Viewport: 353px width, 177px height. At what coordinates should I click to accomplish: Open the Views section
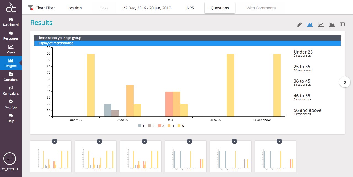pyautogui.click(x=11, y=49)
